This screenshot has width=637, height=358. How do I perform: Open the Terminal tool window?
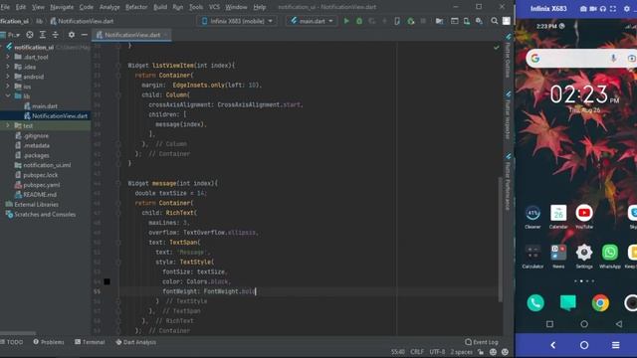90,342
